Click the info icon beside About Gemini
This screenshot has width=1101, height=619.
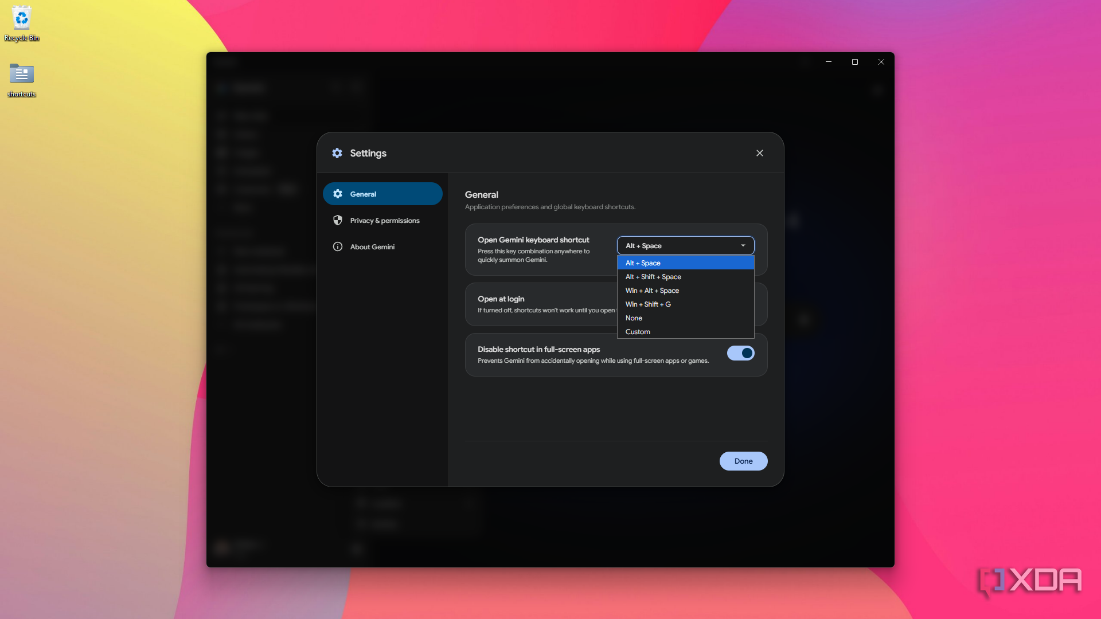338,246
